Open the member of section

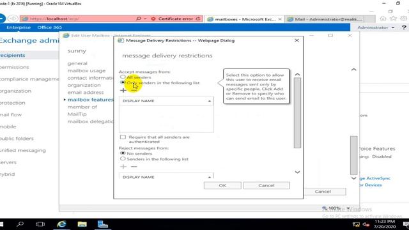click(x=82, y=107)
